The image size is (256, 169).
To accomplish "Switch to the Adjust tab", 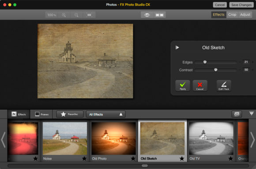I will click(x=245, y=15).
